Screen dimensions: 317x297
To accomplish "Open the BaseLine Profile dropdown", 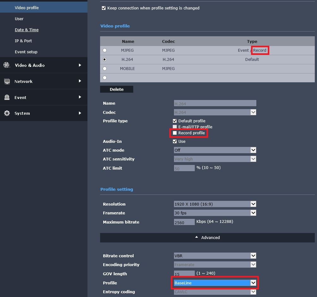I will click(x=215, y=283).
